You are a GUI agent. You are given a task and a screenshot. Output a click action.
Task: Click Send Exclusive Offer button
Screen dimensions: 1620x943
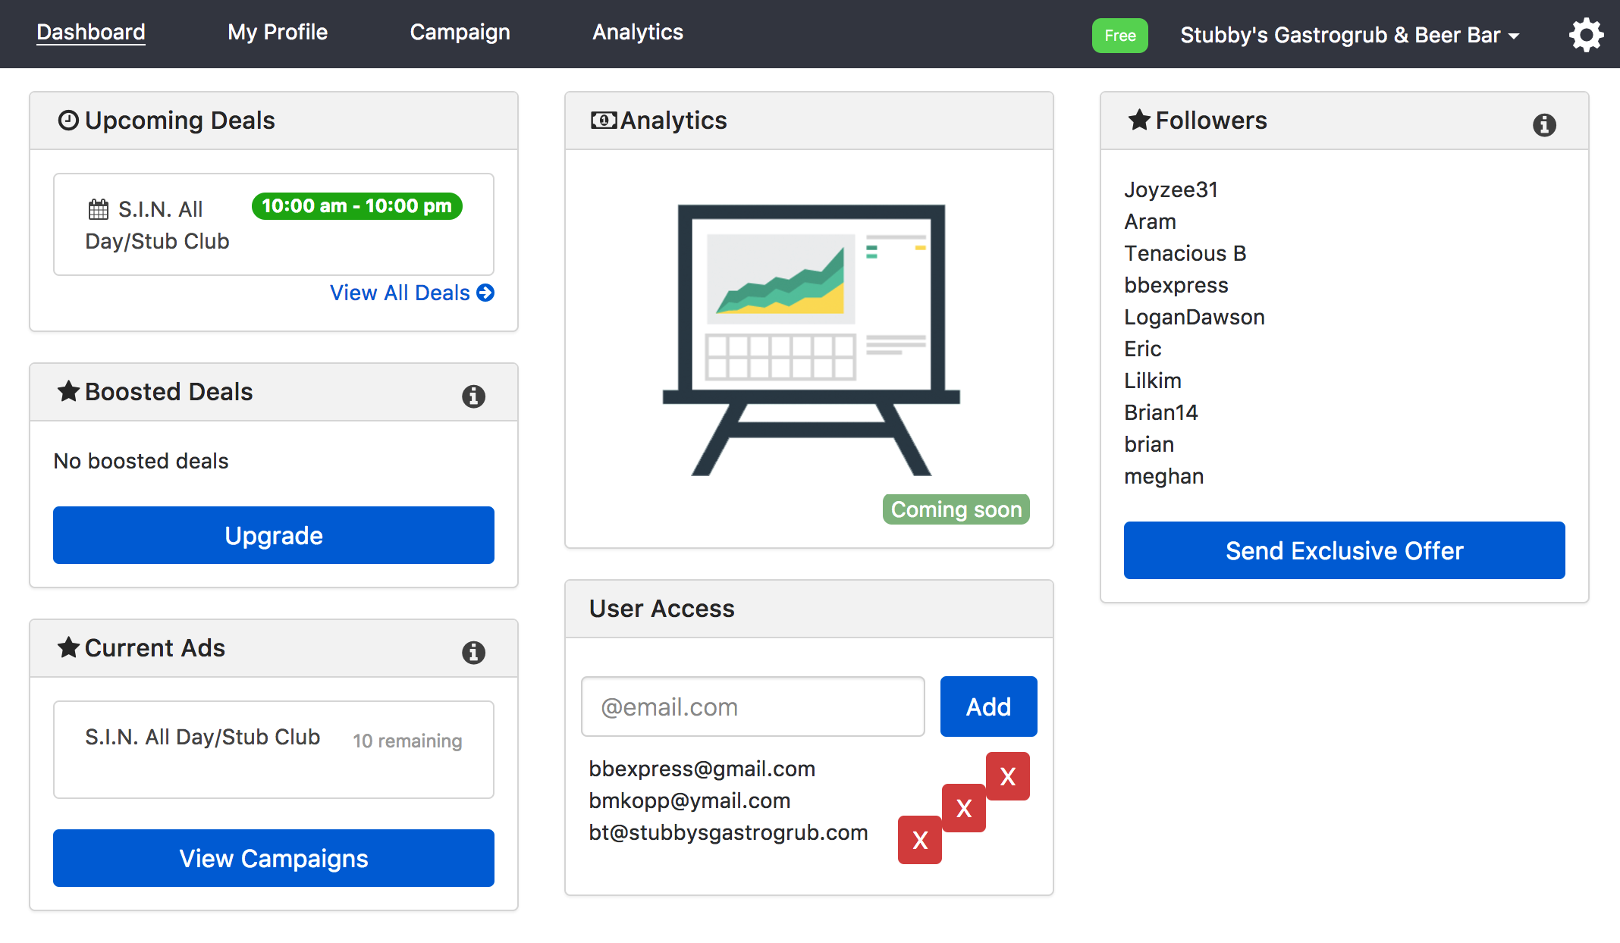1345,550
